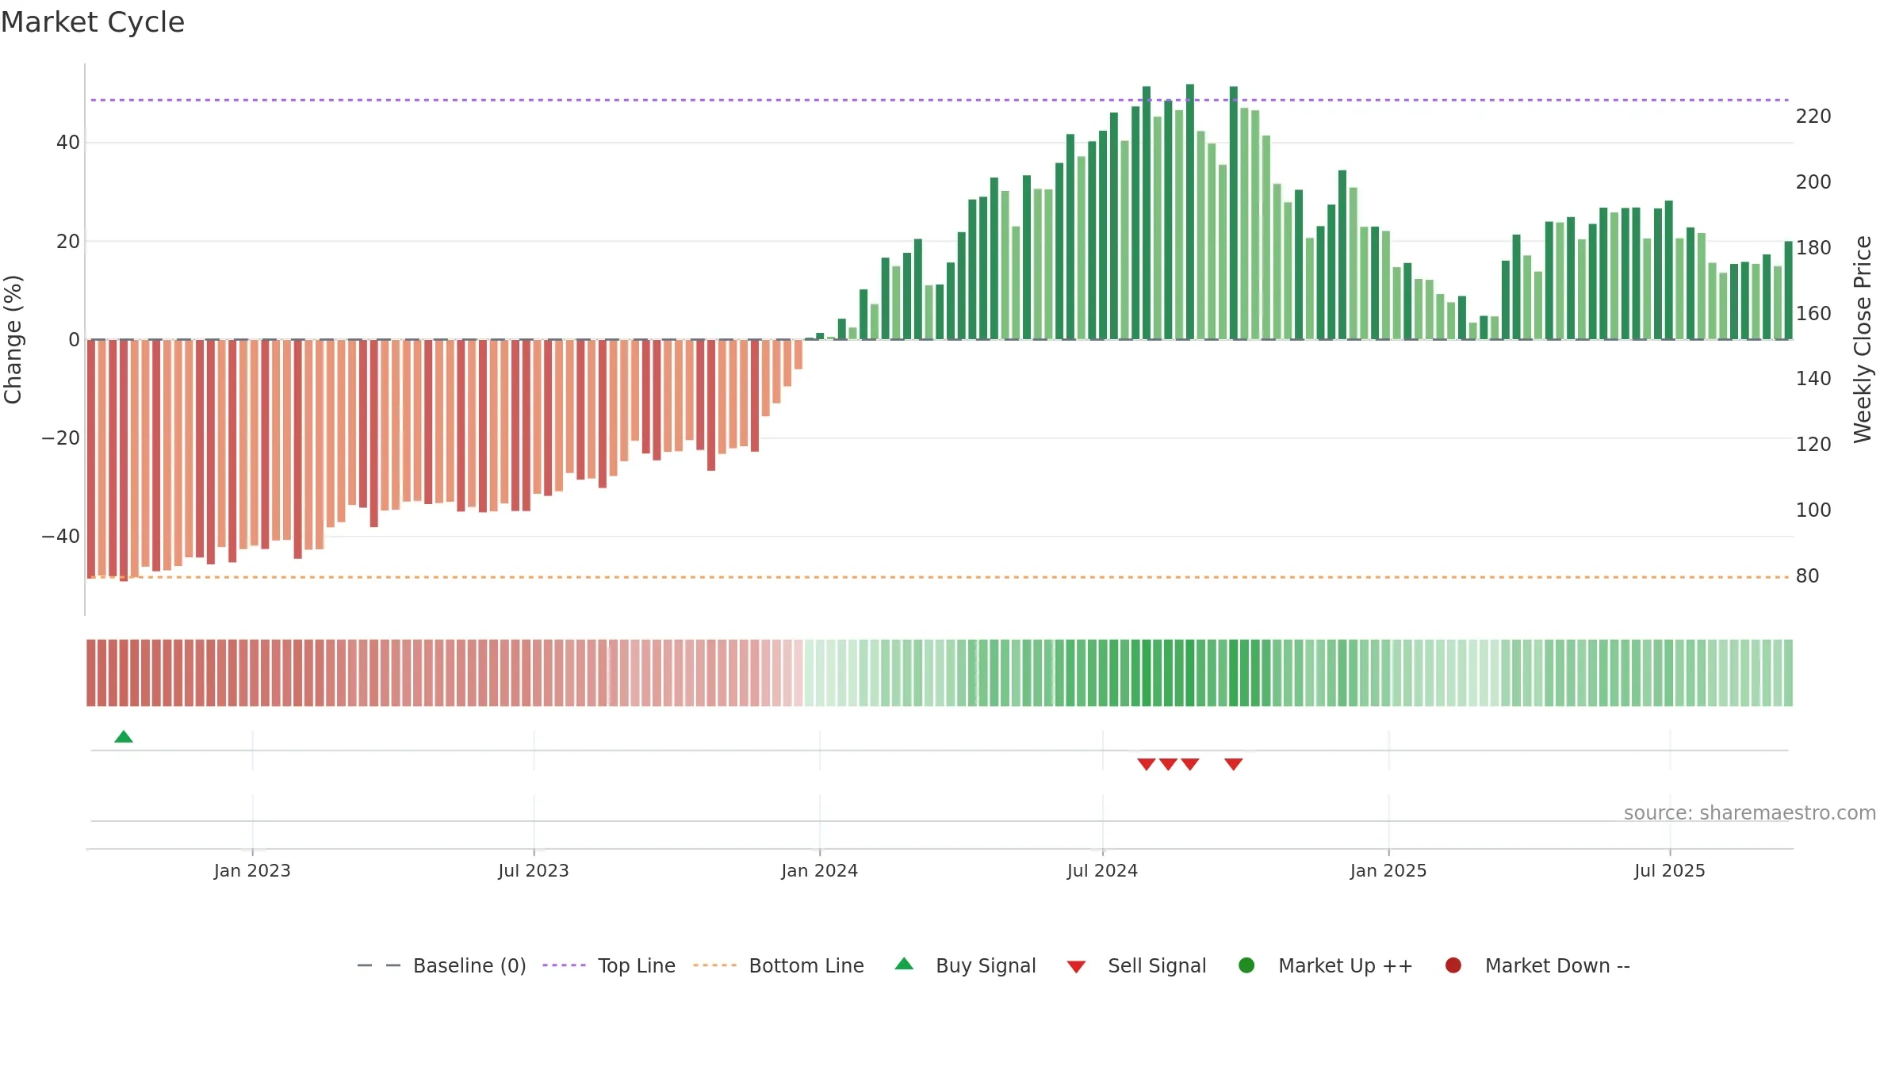Click the tallest dark green bar at the peak
Screen dimensions: 1903x1070
(1190, 212)
